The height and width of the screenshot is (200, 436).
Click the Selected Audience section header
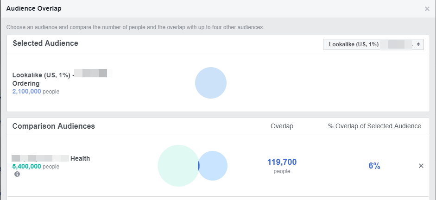[x=45, y=44]
